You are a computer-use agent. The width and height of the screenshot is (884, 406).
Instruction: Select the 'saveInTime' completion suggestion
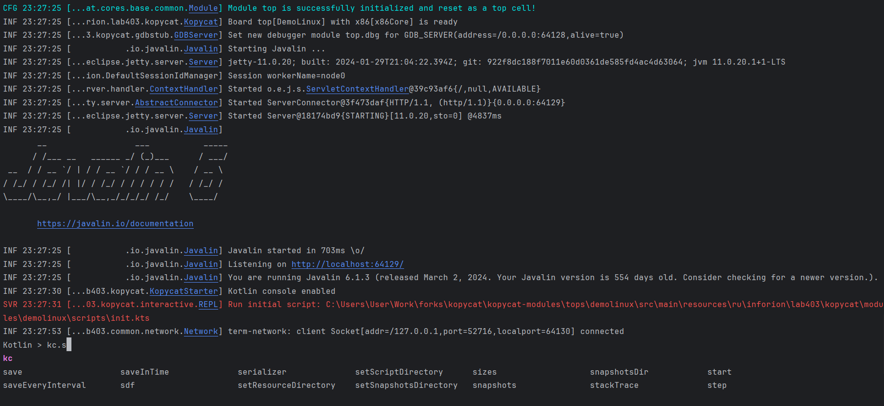point(145,372)
